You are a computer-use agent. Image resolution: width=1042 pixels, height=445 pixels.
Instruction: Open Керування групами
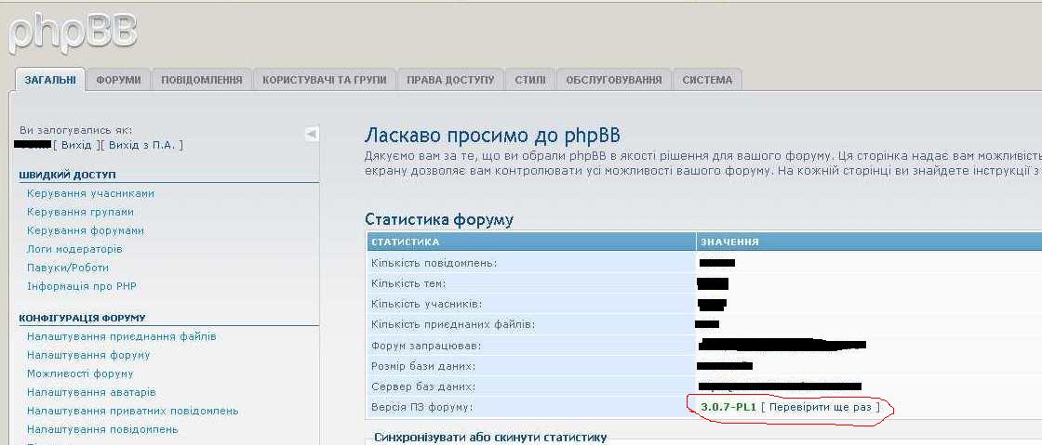80,212
